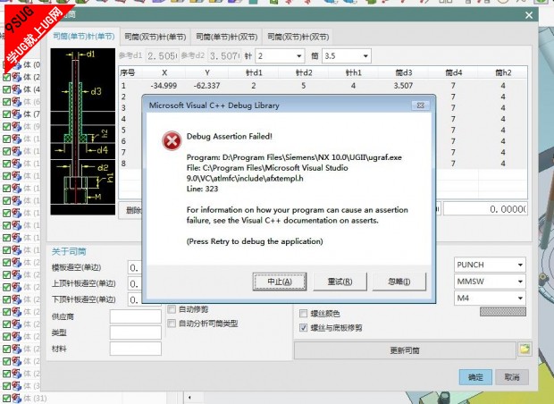Click the 重试(R) retry button
554x404 pixels.
(x=340, y=282)
